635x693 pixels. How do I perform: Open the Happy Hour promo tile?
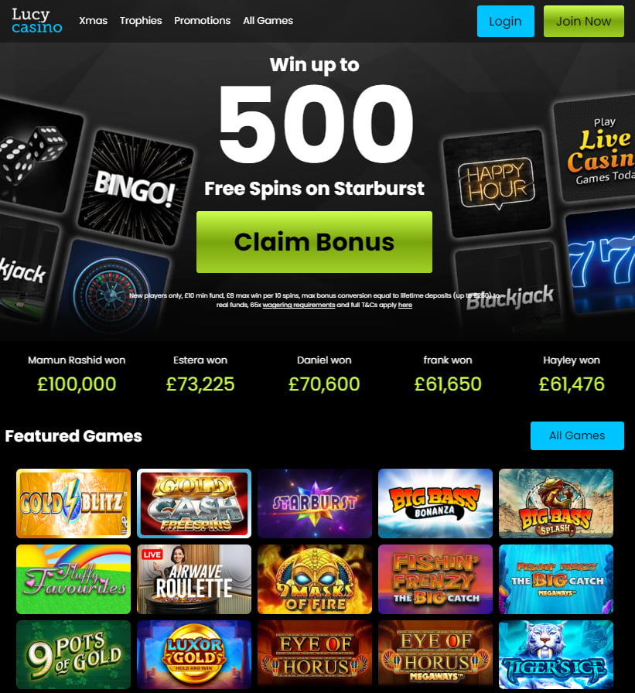pos(497,183)
